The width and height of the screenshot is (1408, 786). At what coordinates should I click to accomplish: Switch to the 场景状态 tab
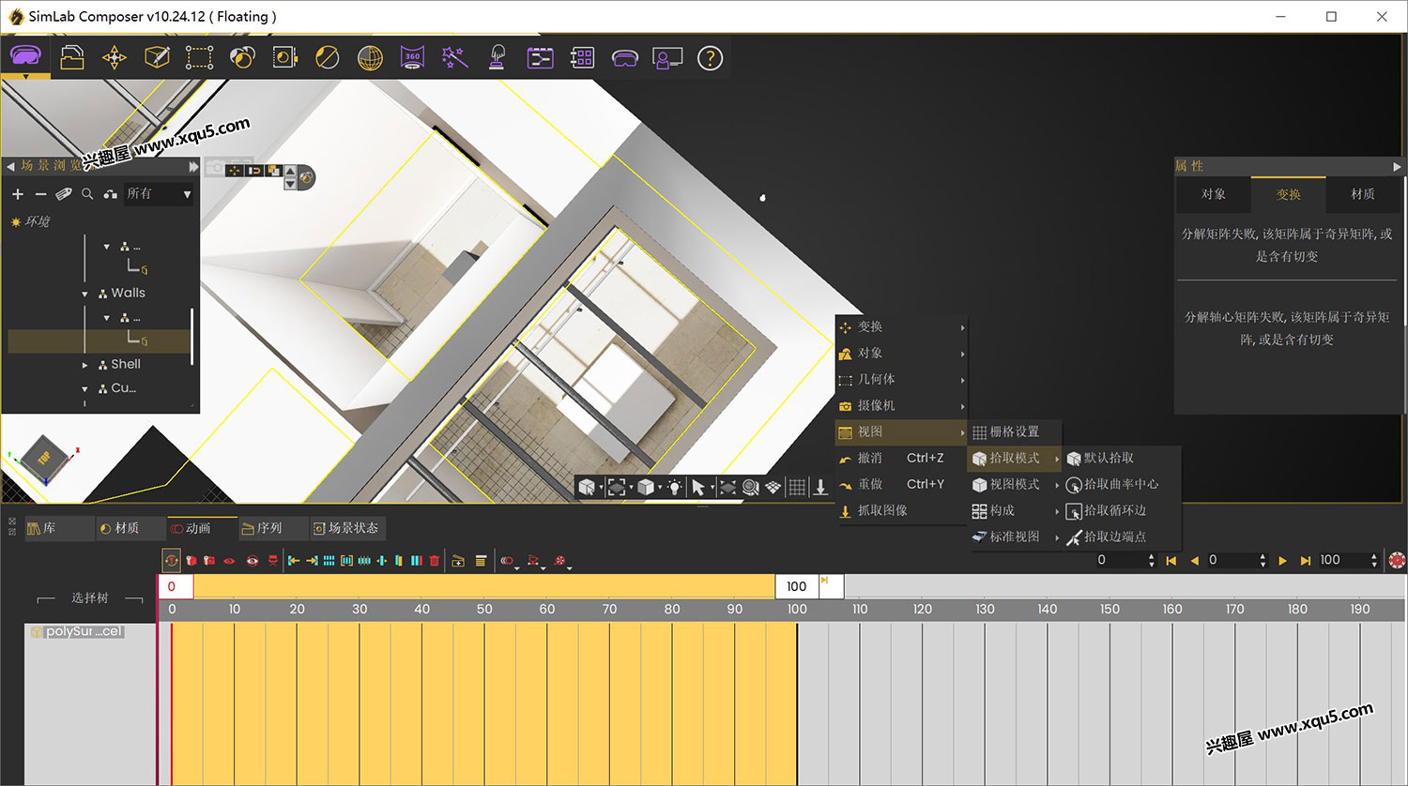click(x=346, y=528)
